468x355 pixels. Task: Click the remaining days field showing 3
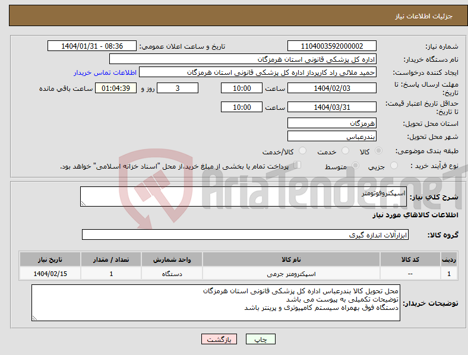coord(178,88)
